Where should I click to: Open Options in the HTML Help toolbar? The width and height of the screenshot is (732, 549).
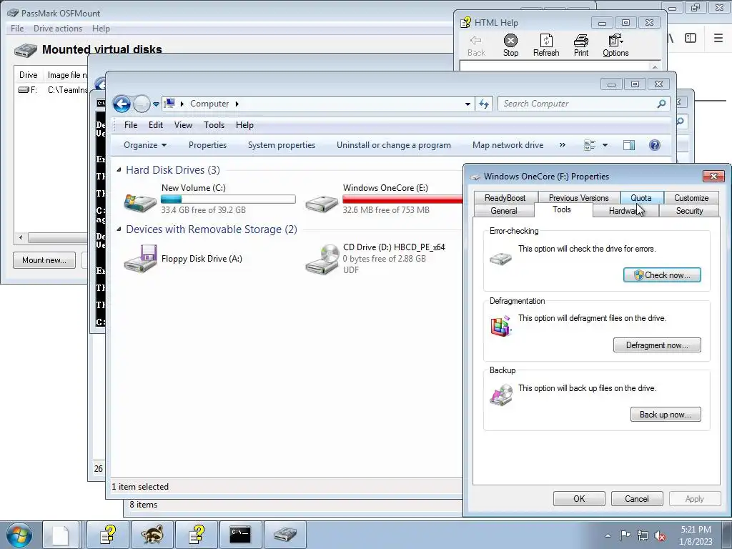click(x=615, y=45)
